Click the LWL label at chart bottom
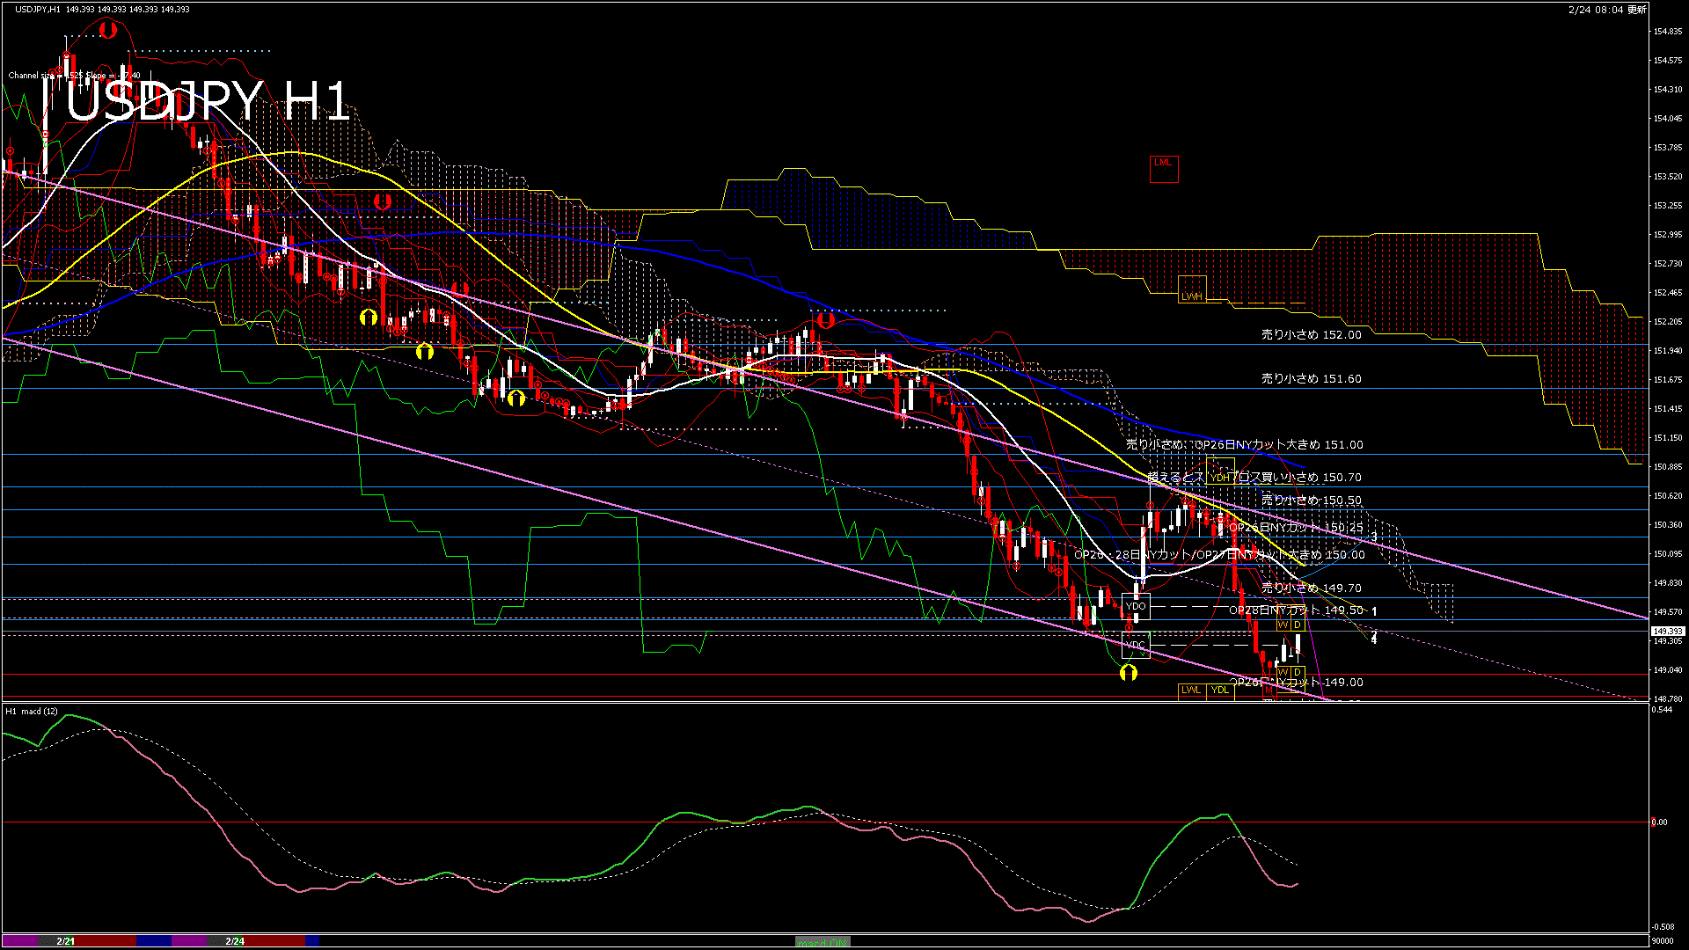 (1191, 691)
